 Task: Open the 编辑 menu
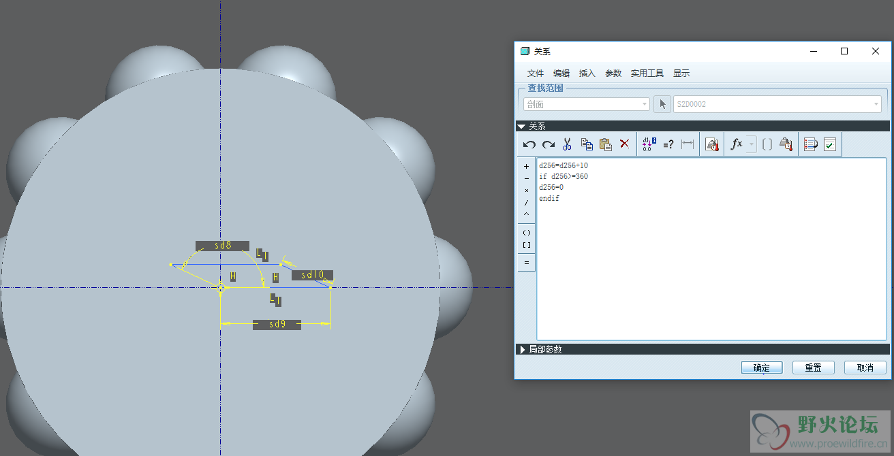[561, 74]
